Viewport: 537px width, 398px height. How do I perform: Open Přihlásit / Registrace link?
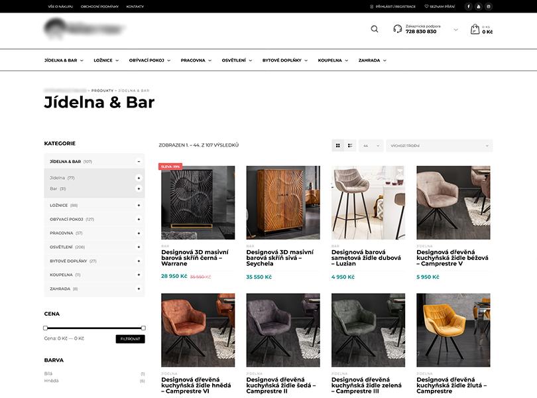click(393, 7)
